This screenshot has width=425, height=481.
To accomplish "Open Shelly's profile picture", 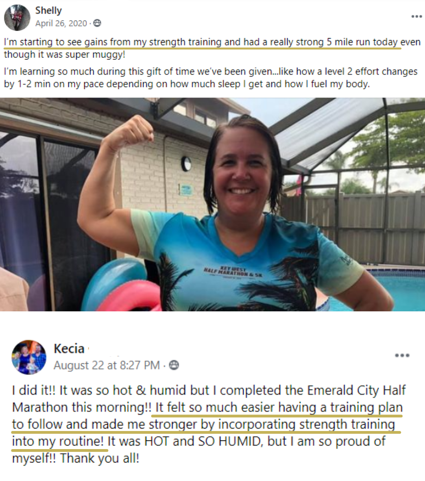I will pos(17,18).
